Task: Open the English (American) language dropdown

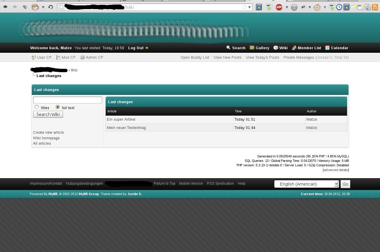Action: point(306,184)
